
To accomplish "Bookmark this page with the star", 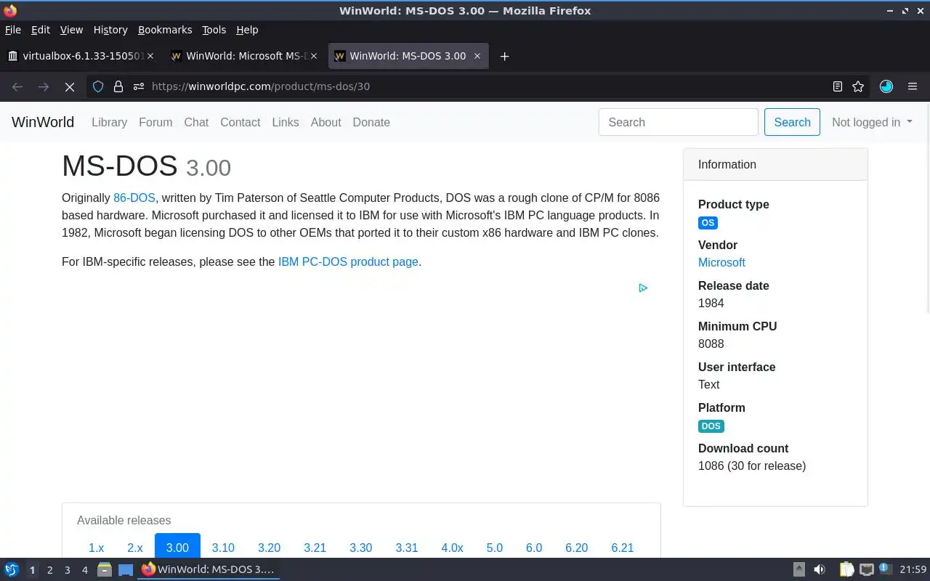I will (858, 86).
